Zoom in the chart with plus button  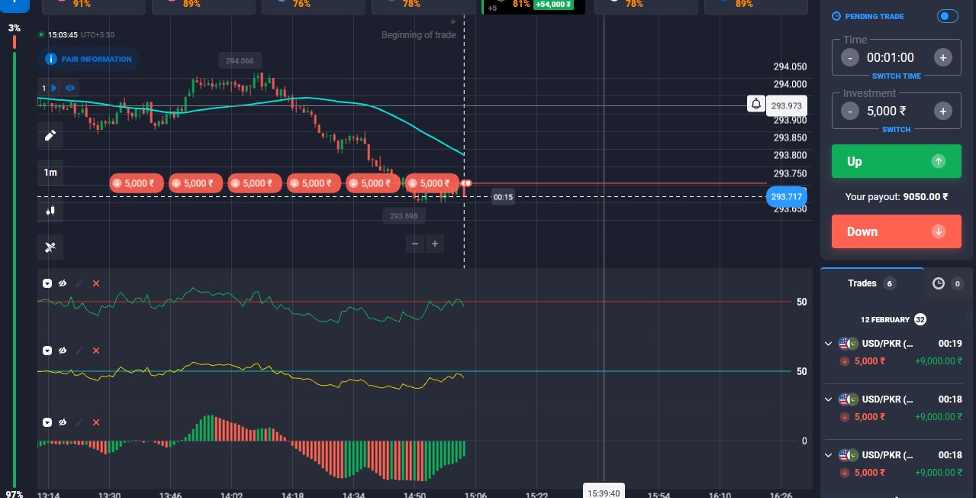pyautogui.click(x=435, y=244)
